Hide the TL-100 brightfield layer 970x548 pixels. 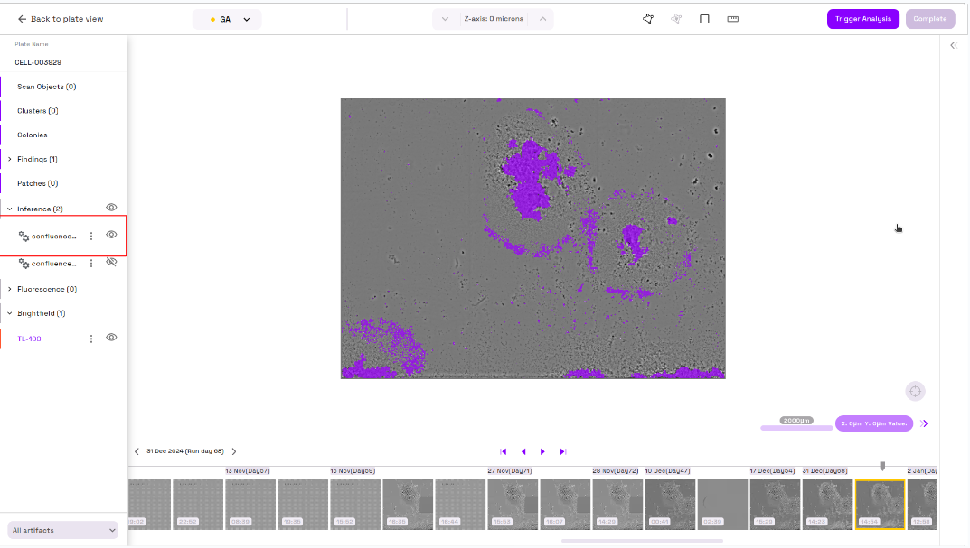click(111, 338)
